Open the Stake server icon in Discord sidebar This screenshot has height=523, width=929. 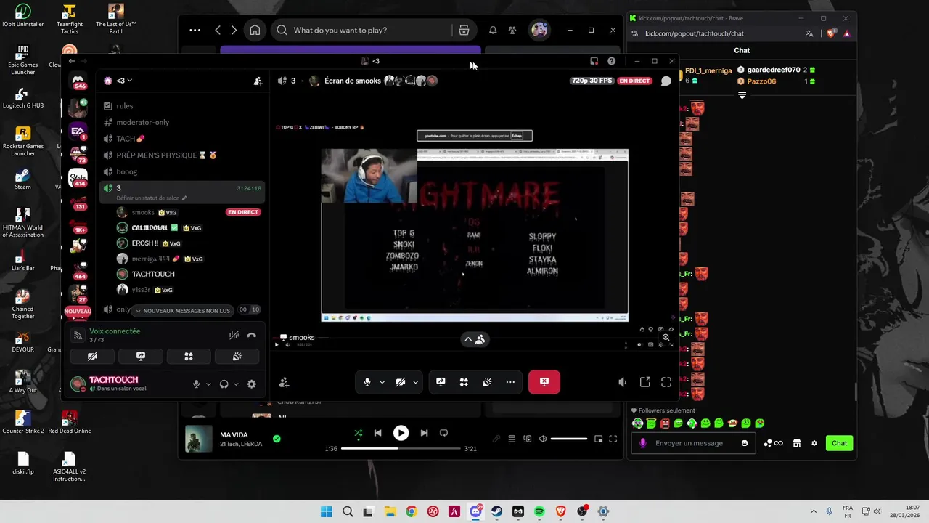click(x=78, y=177)
